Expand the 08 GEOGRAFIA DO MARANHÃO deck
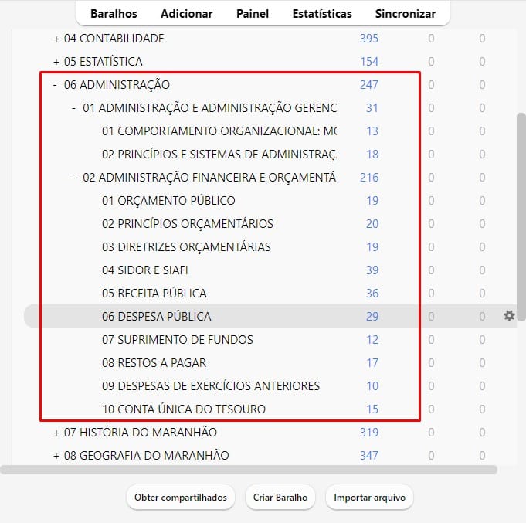The image size is (526, 523). (x=56, y=456)
